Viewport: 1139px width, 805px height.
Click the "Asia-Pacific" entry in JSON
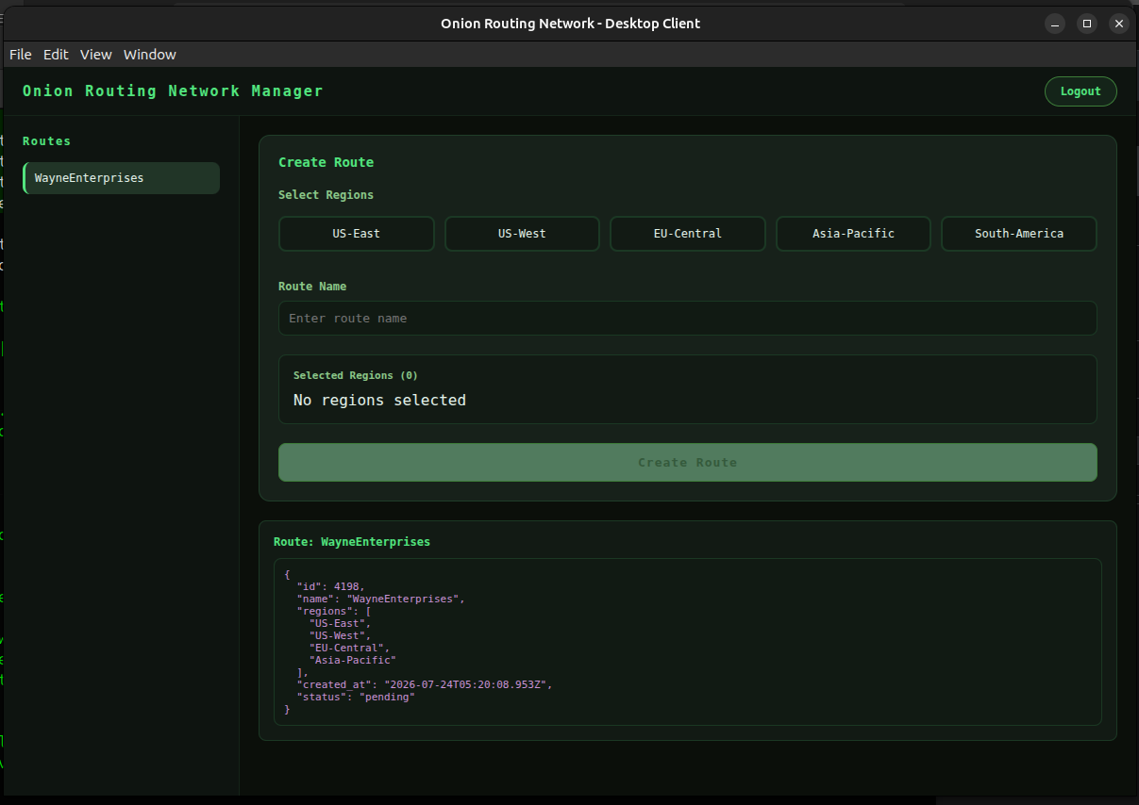(x=352, y=660)
